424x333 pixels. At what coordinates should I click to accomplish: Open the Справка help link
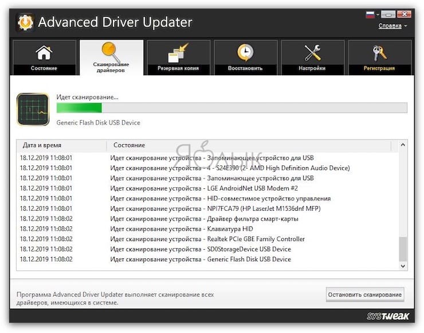(390, 26)
